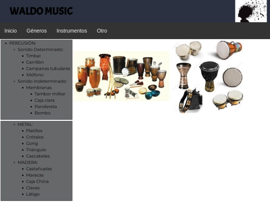This screenshot has width=270, height=203.
Task: Select the Instrumentos menu item
Action: pyautogui.click(x=71, y=31)
